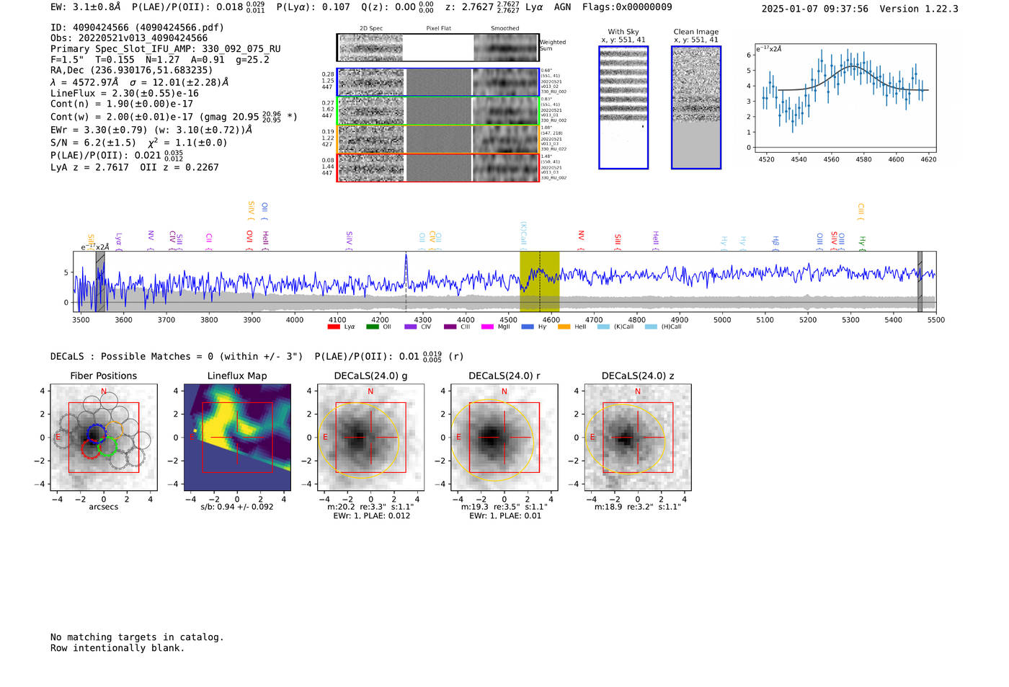Select the Obs: 20220521v013_4090424566 line
Viewport: 1009px width, 687px height.
pyautogui.click(x=129, y=38)
